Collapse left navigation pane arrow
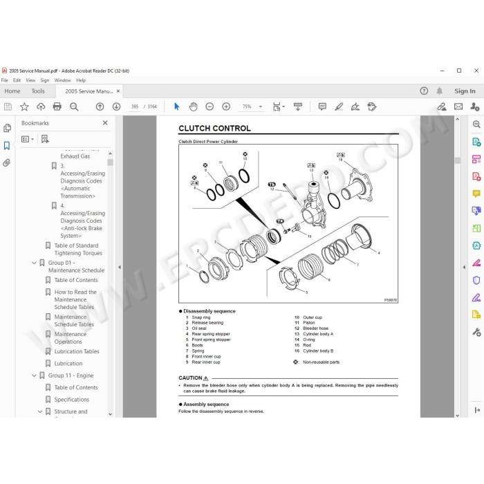484x484 pixels. pyautogui.click(x=120, y=268)
